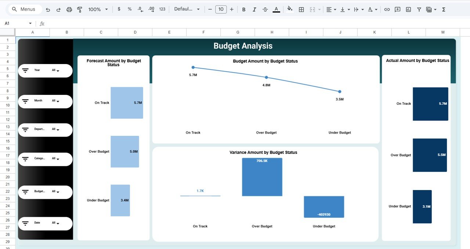
Task: Insert a comment
Action: 397,9
